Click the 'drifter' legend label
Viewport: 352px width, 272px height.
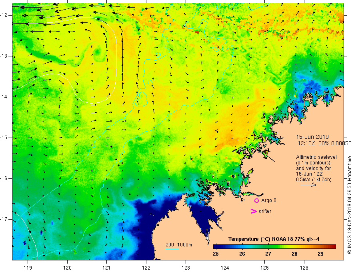pos(265,211)
